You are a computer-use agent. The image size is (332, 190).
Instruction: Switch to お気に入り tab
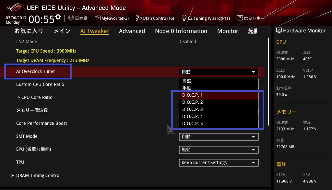pos(29,31)
